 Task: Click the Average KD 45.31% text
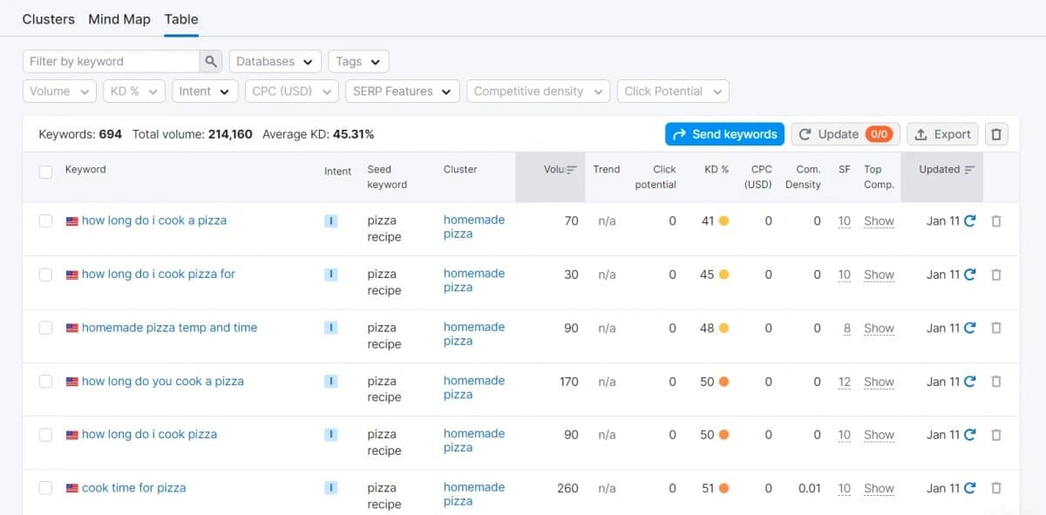click(x=317, y=134)
